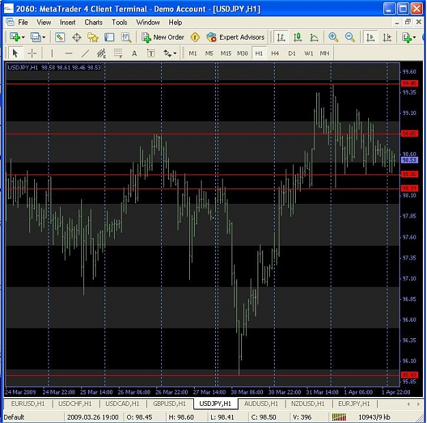Click the MetaTrader icon beside File menu
This screenshot has width=427, height=423.
pos(10,22)
